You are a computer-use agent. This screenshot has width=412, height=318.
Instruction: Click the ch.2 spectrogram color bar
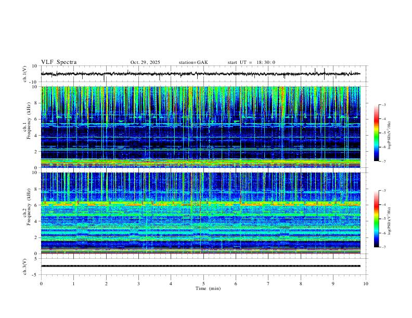[376, 219]
